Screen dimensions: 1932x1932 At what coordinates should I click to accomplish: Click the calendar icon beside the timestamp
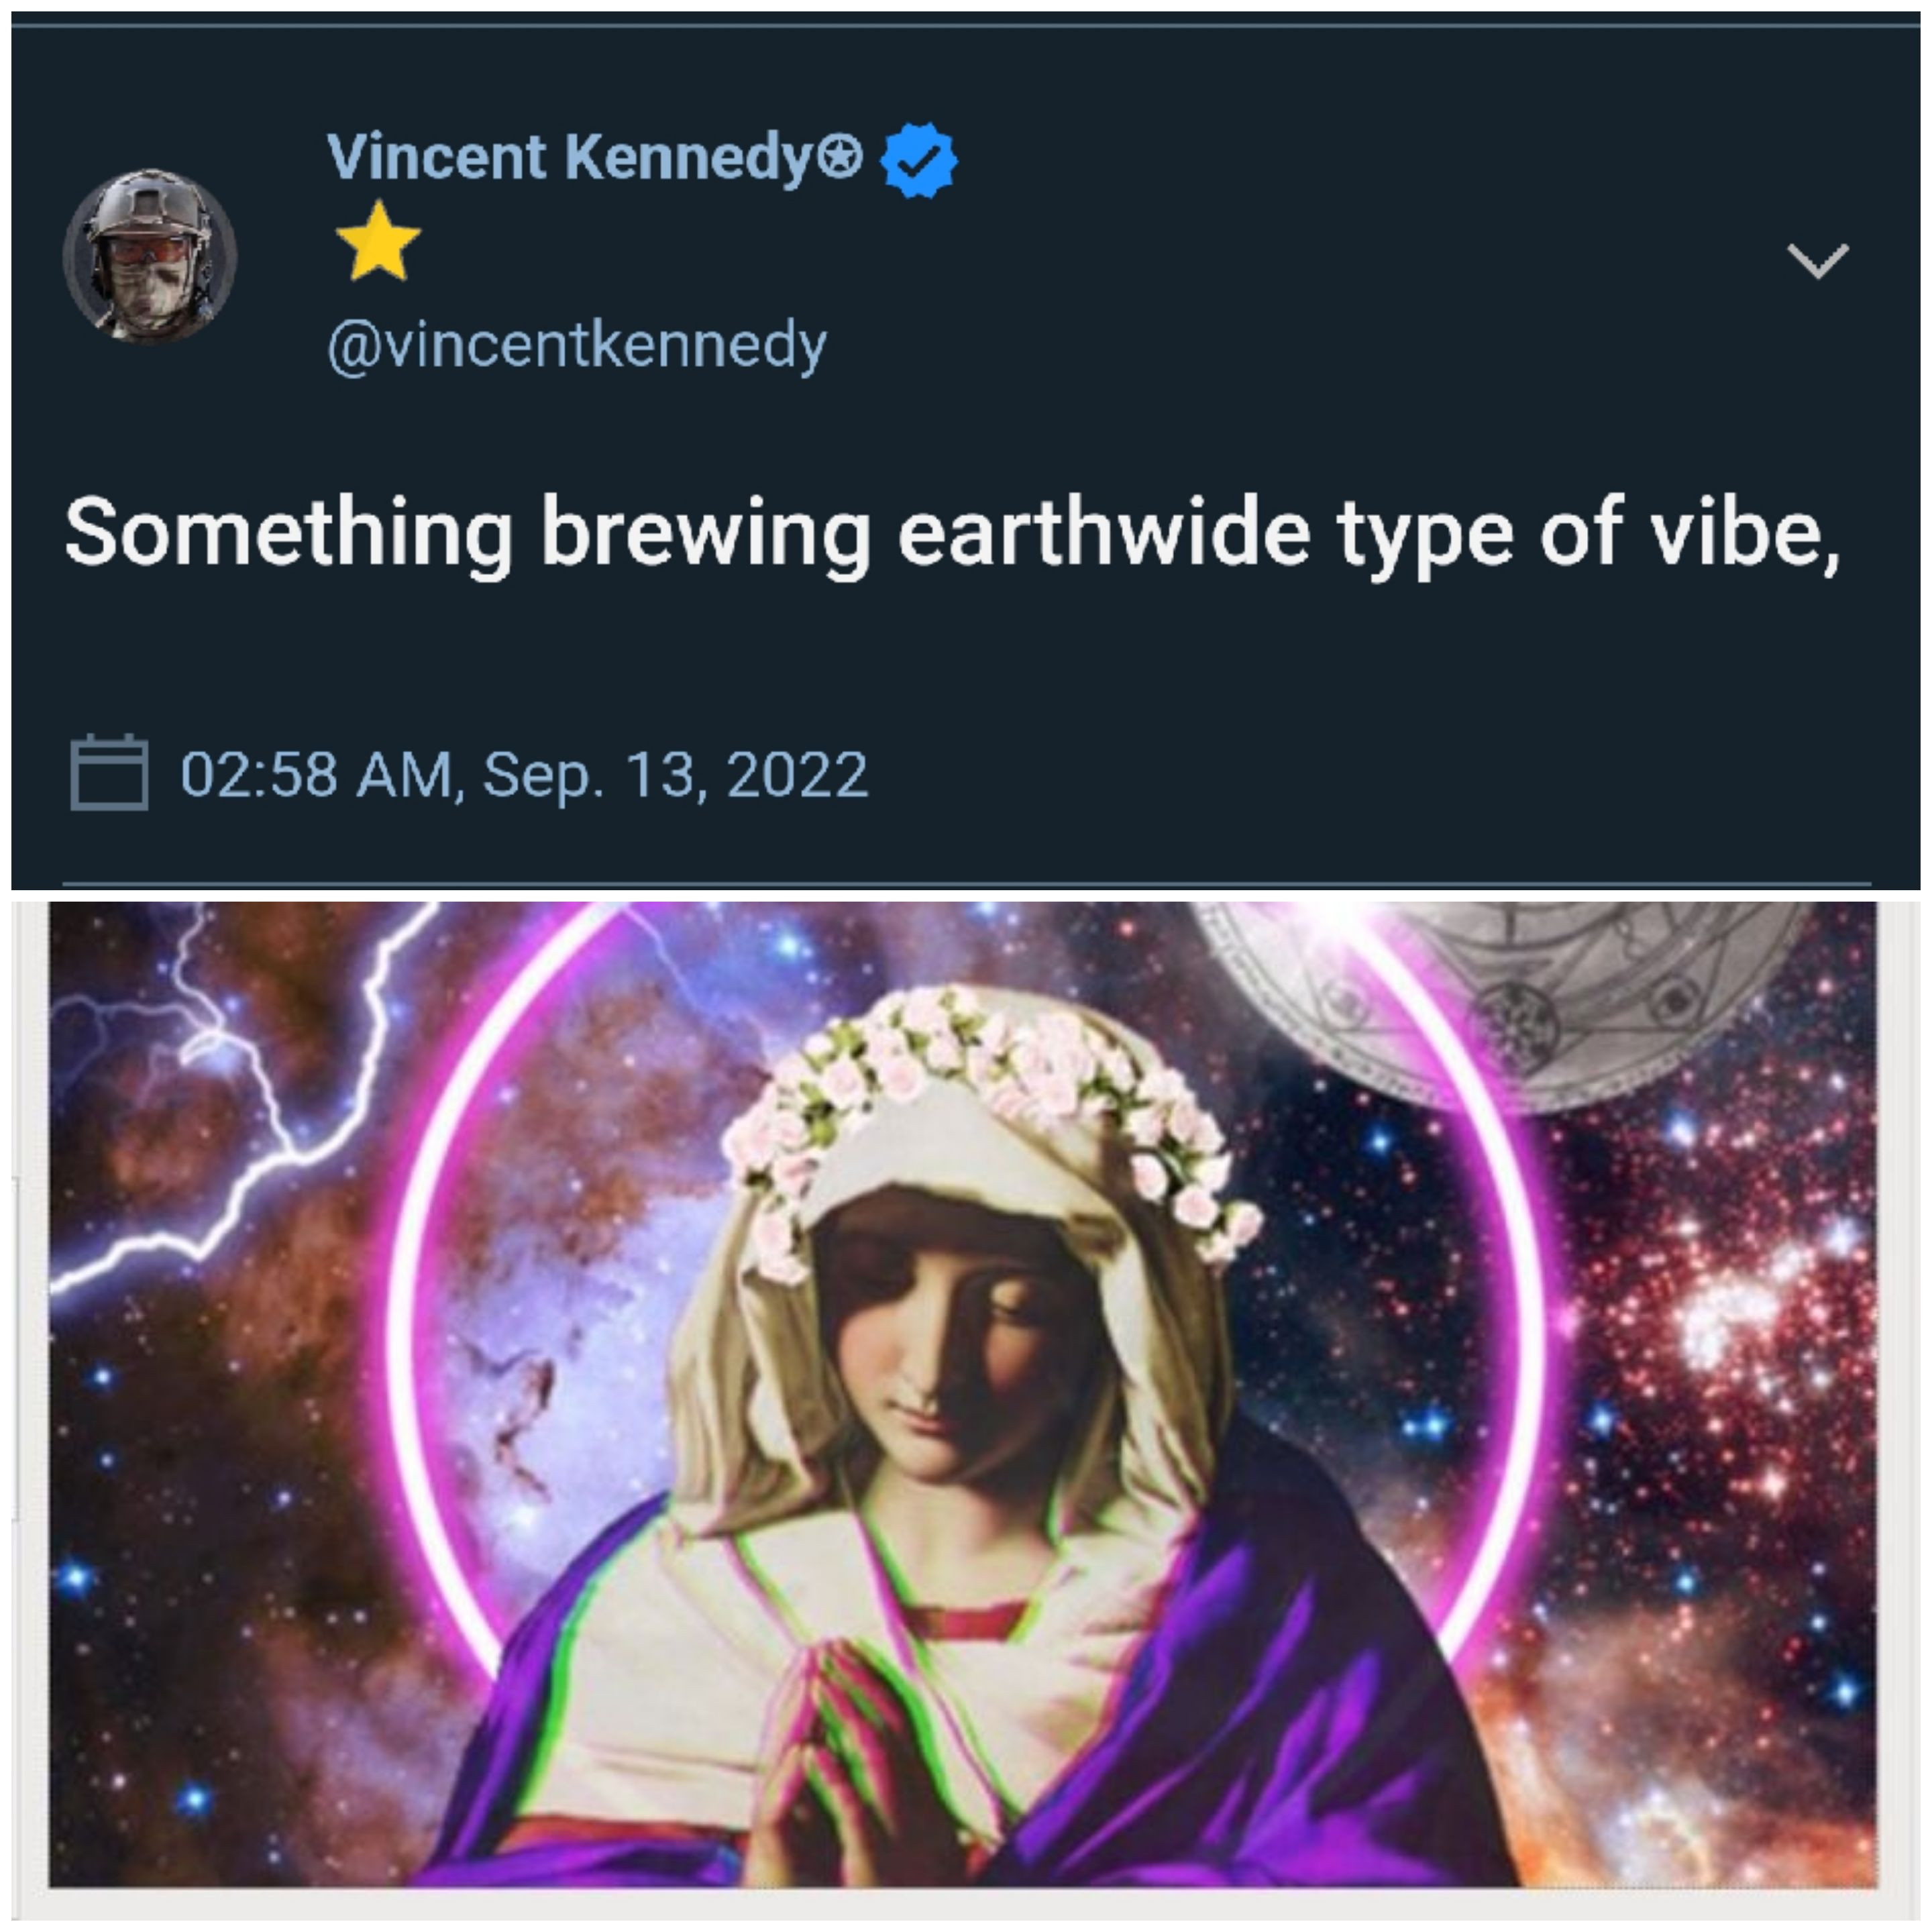click(x=109, y=773)
